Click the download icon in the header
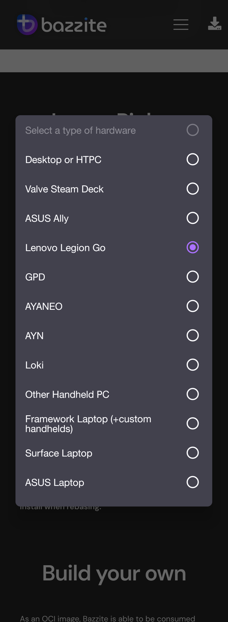The height and width of the screenshot is (622, 228). click(x=214, y=24)
